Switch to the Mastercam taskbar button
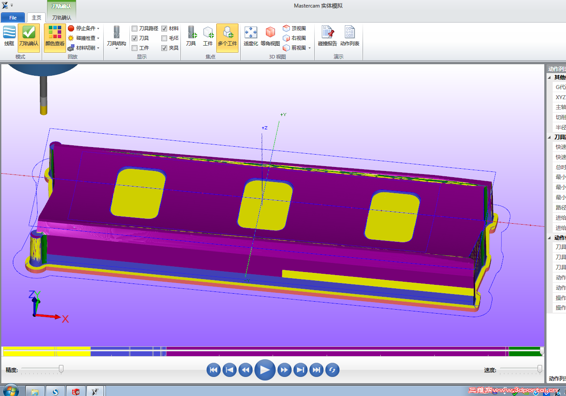The image size is (566, 396). tap(95, 391)
